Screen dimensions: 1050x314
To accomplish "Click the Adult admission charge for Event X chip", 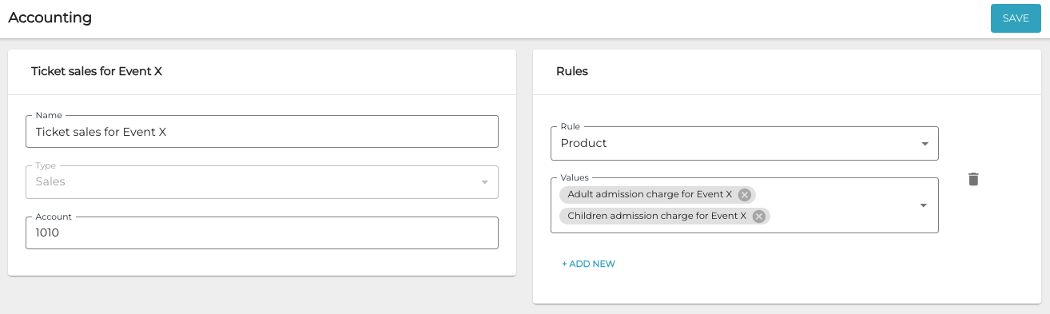I will [x=657, y=195].
